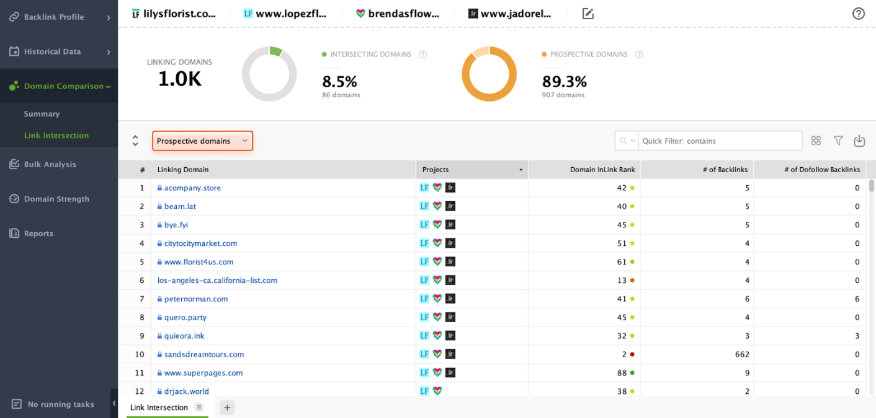876x418 pixels.
Task: Click the www.jadorel... domain tab
Action: pyautogui.click(x=509, y=14)
